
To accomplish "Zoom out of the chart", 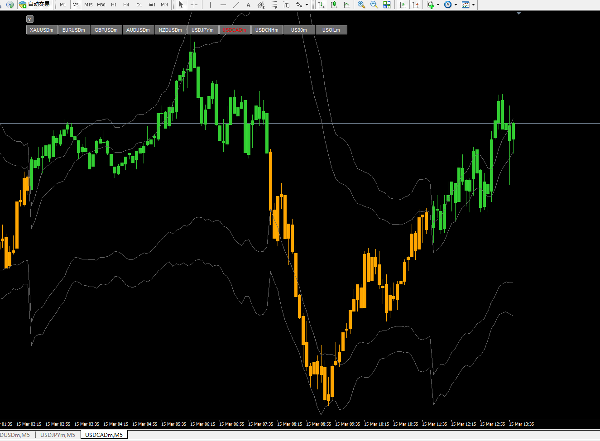I will pos(374,5).
